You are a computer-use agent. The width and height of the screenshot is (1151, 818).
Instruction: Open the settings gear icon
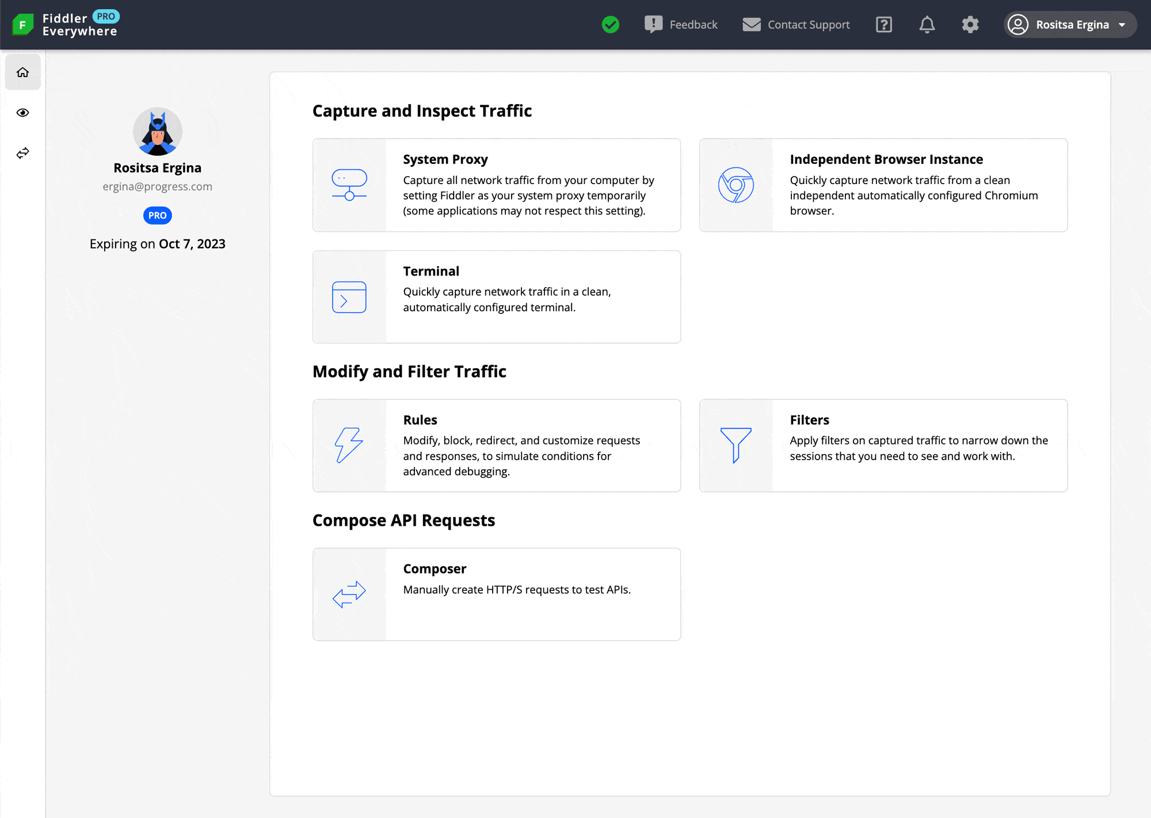pos(970,25)
